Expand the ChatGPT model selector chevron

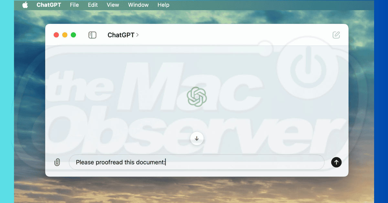click(x=137, y=35)
